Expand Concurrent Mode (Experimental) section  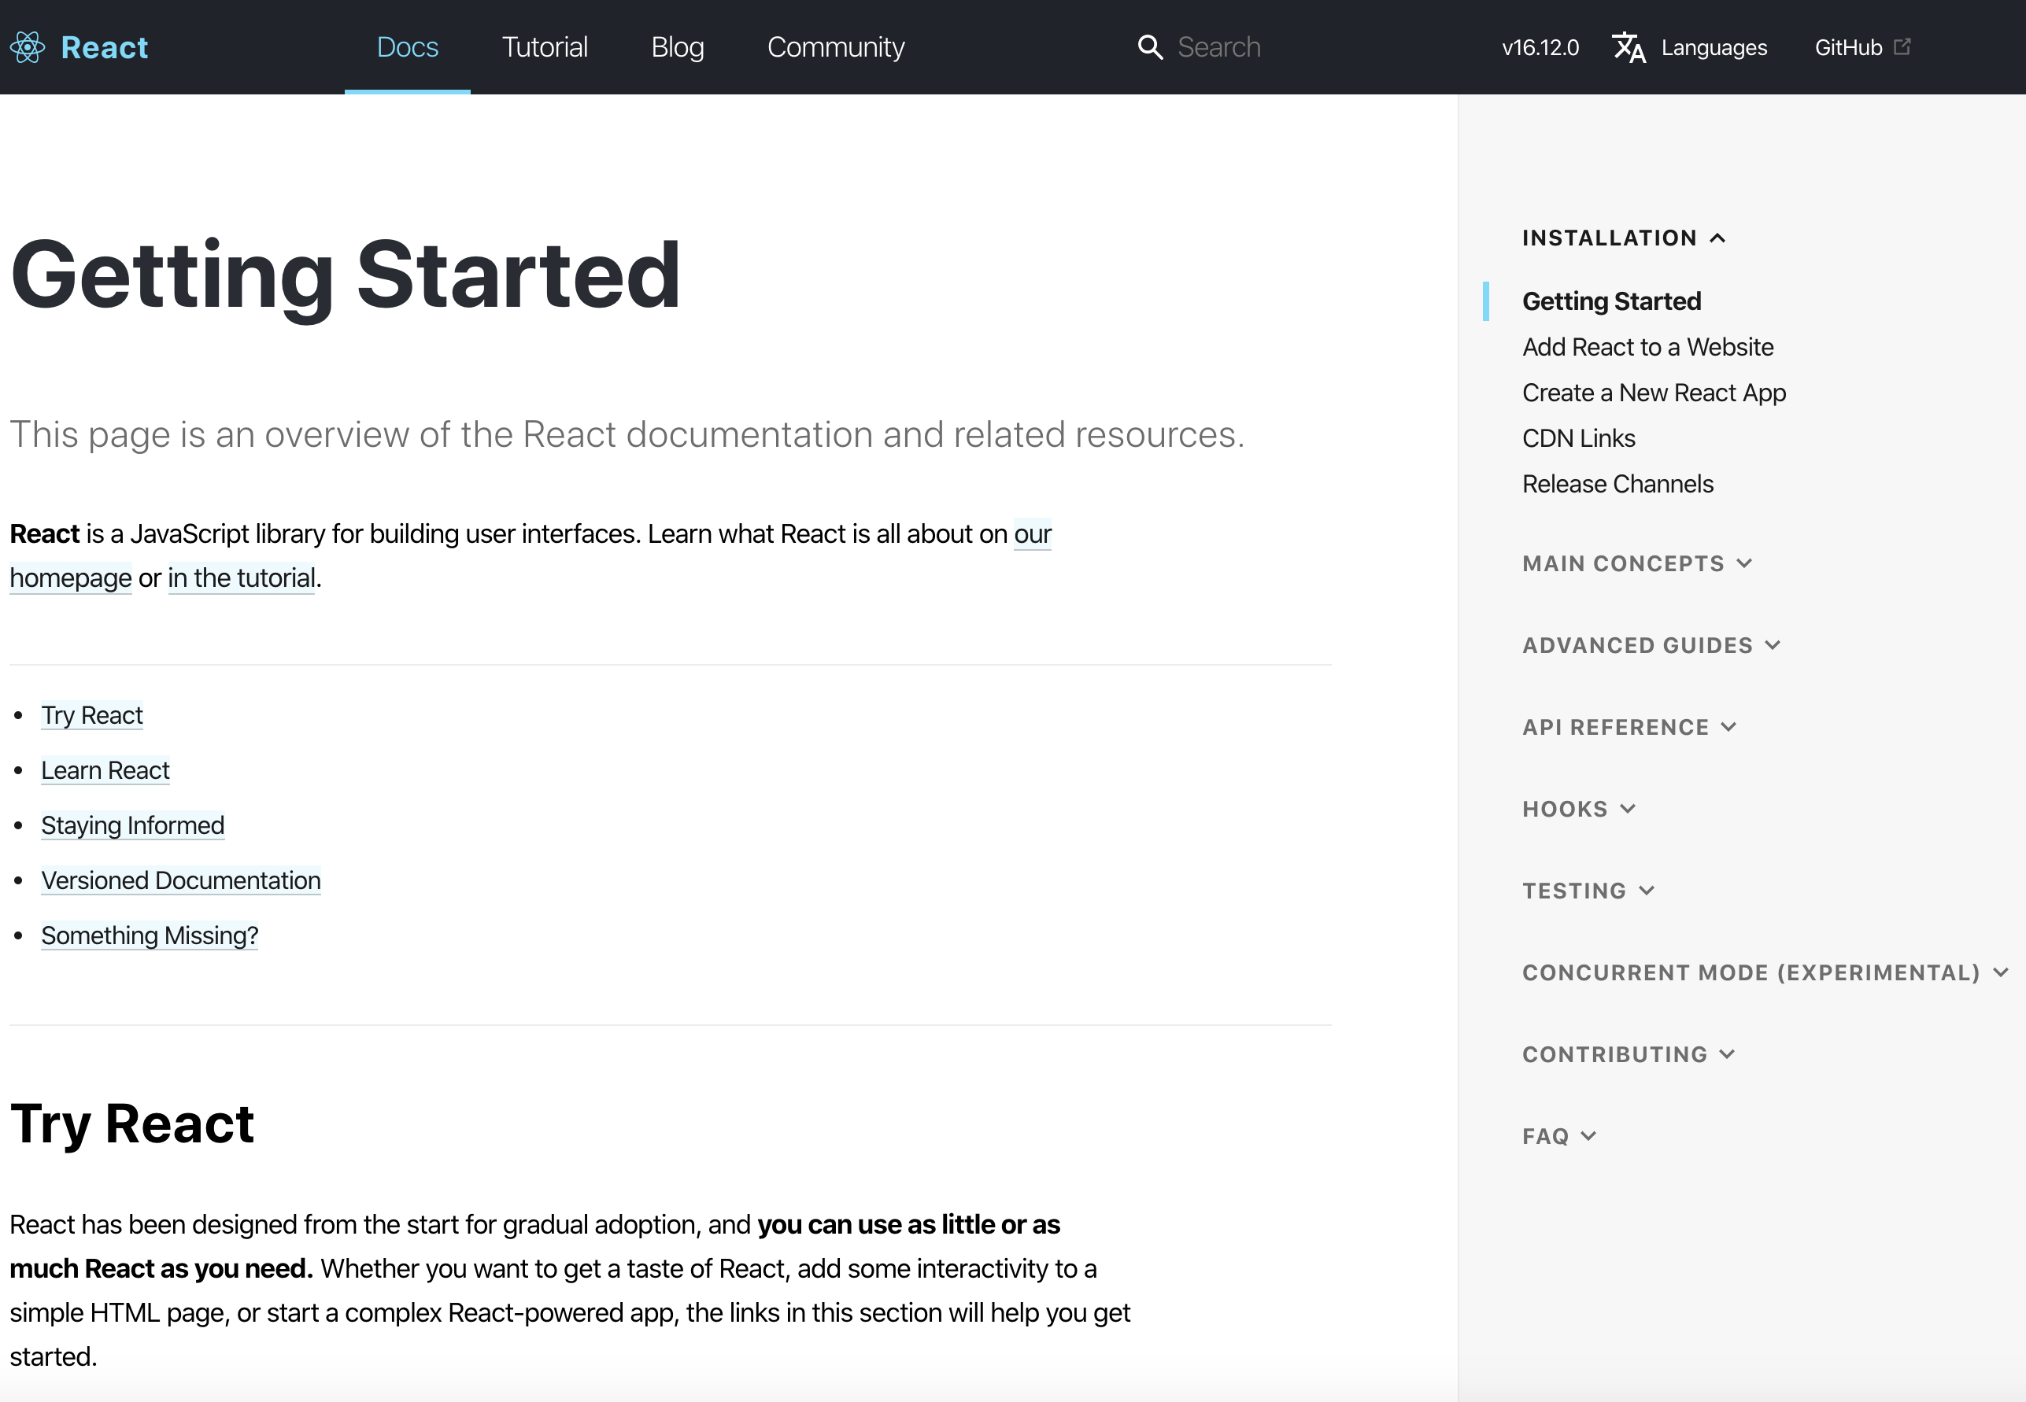pyautogui.click(x=1766, y=972)
